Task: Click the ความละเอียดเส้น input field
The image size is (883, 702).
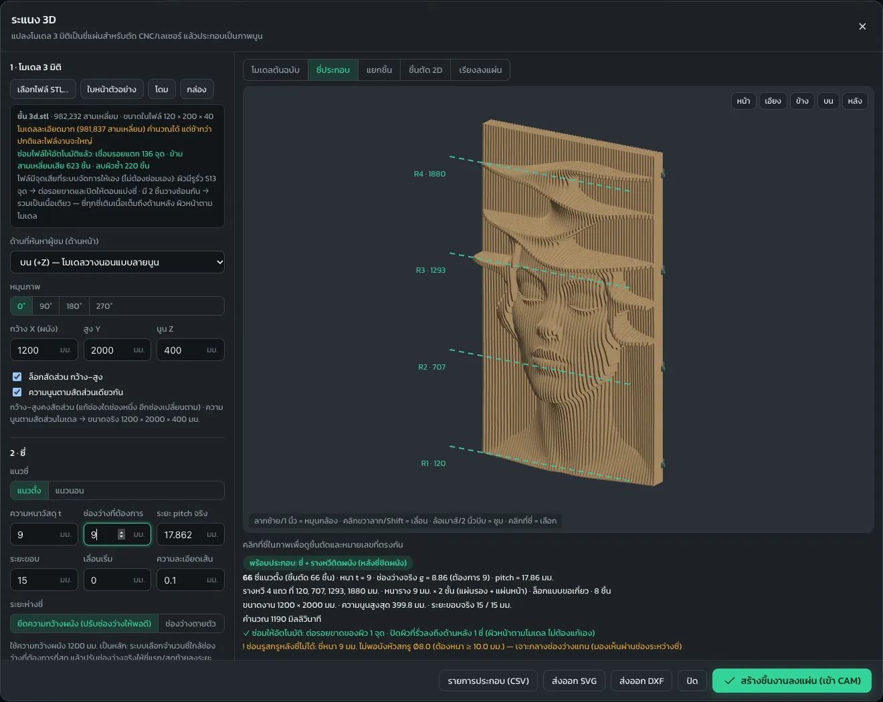Action: pyautogui.click(x=191, y=580)
